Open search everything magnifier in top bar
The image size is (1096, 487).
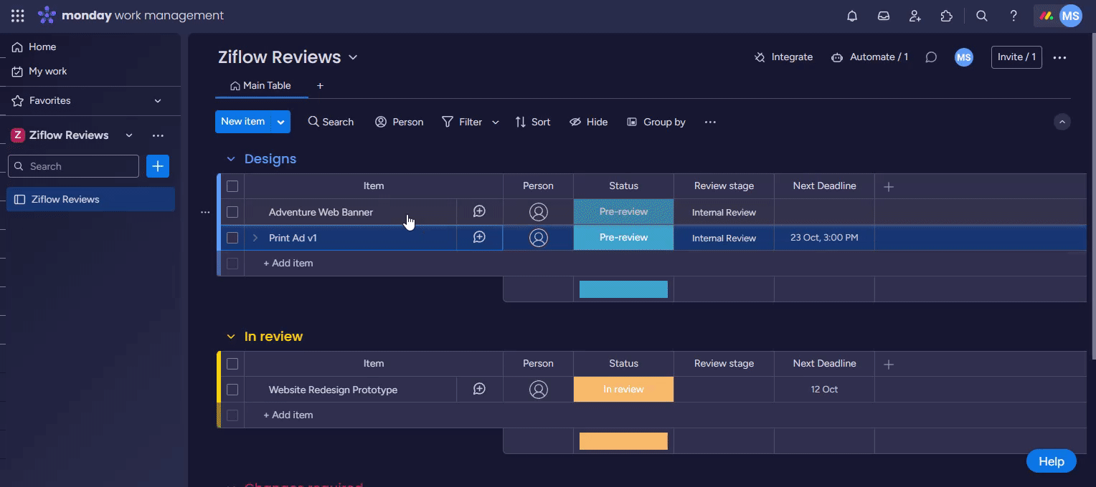pos(982,16)
